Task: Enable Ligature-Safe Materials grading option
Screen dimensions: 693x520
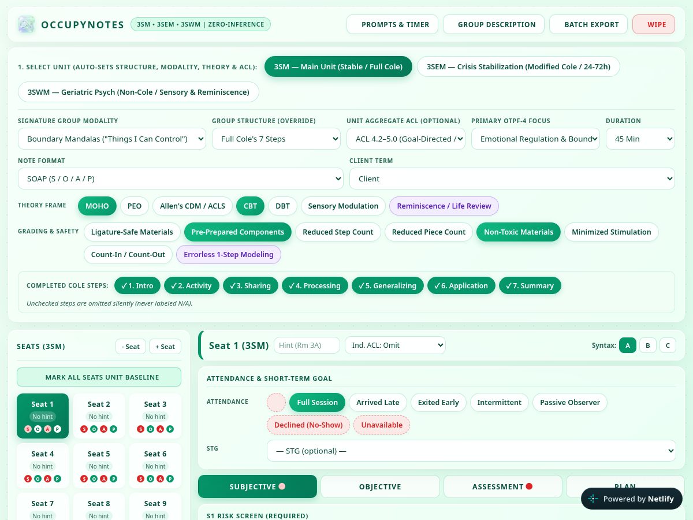Action: point(132,232)
